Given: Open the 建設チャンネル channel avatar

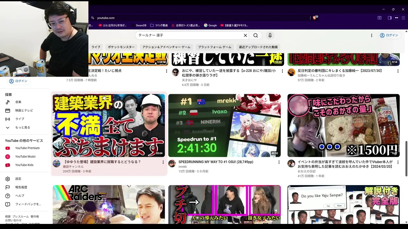Looking at the screenshot, I should 56,163.
